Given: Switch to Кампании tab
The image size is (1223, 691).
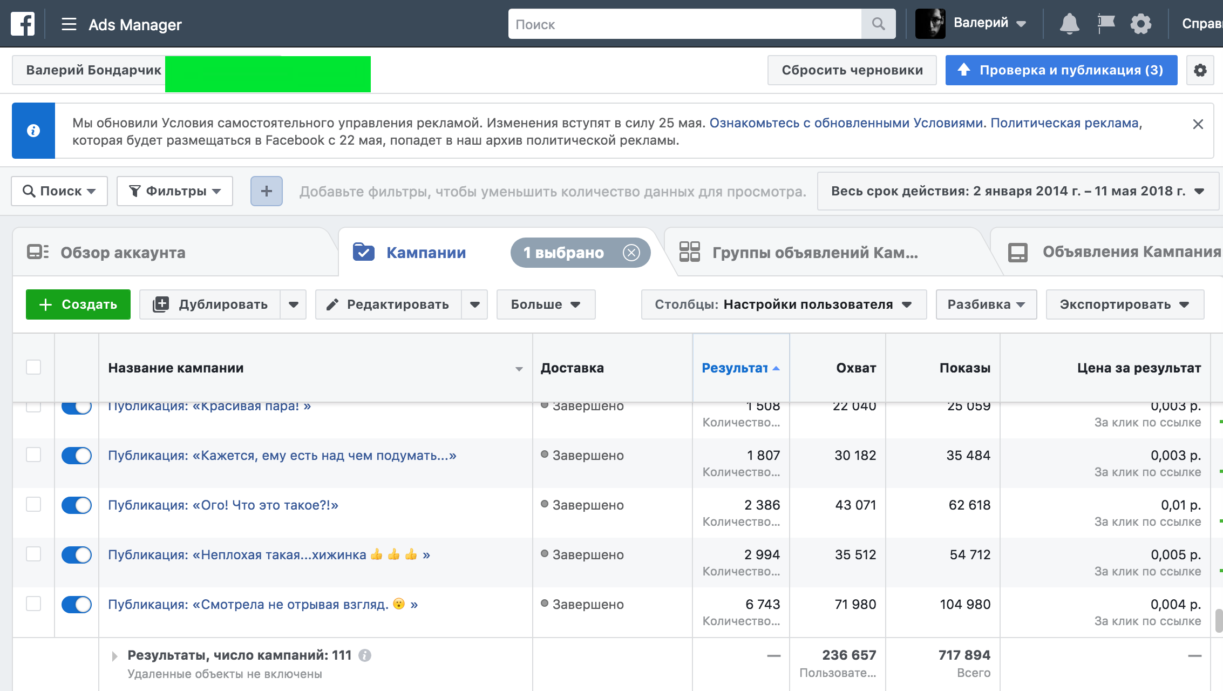Looking at the screenshot, I should pos(426,253).
